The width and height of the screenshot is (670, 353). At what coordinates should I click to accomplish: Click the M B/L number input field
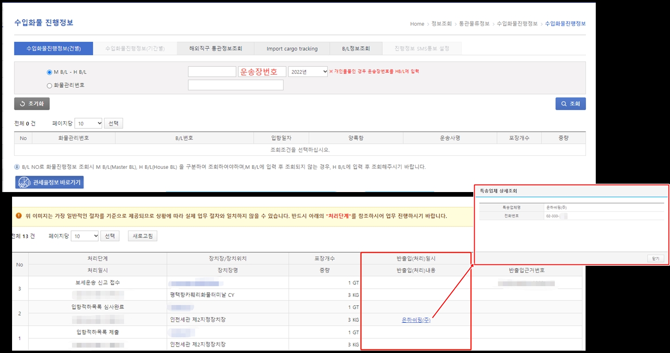coord(212,71)
